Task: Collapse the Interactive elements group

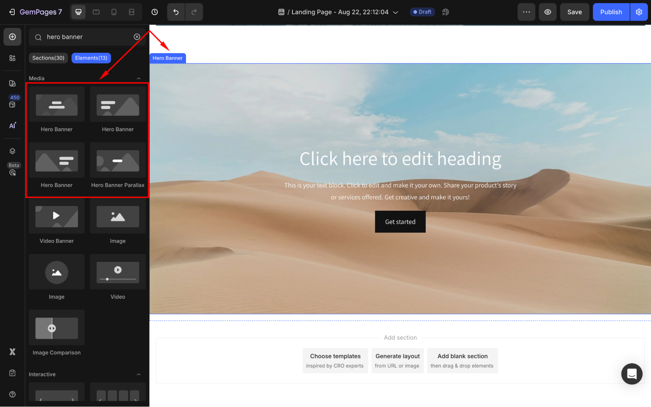Action: click(x=139, y=374)
